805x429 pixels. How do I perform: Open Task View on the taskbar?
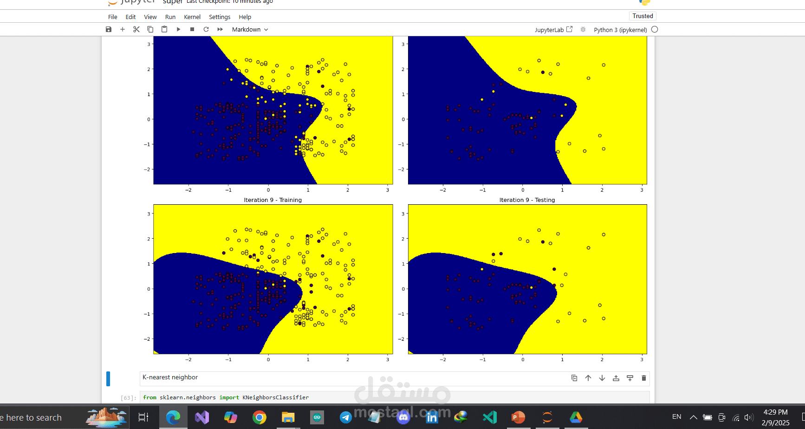(x=143, y=417)
